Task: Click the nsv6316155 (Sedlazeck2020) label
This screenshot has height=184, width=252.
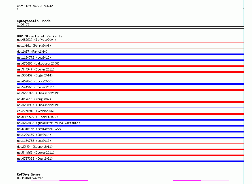Action: pos(39,129)
